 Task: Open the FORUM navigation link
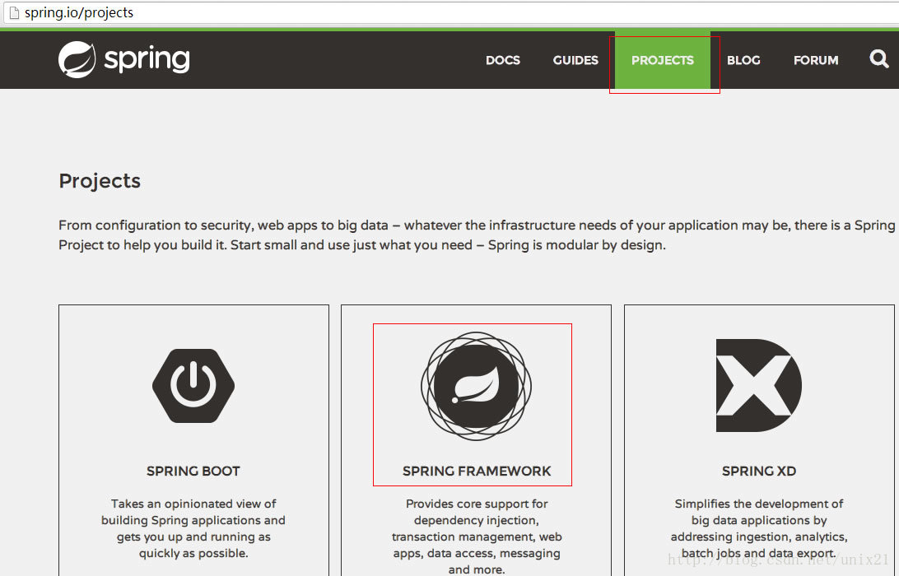click(815, 60)
